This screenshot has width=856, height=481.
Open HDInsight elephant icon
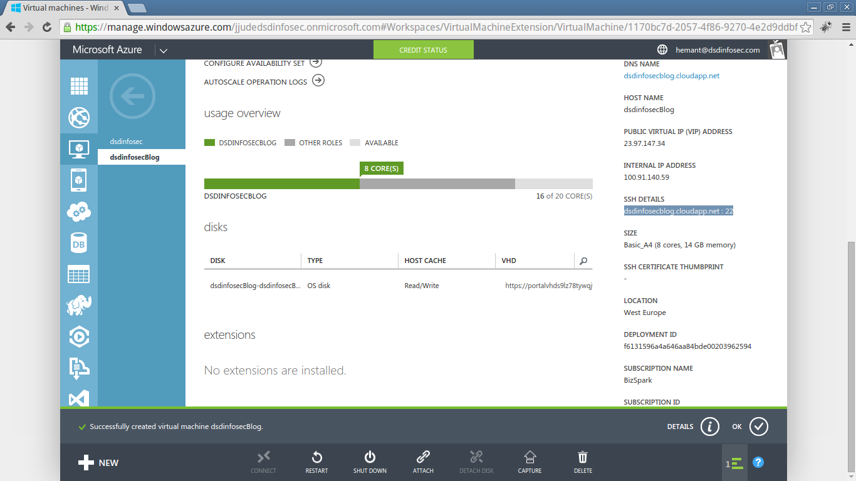[x=79, y=305]
